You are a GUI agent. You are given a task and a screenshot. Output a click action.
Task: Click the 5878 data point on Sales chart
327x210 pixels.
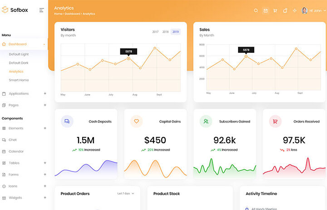tap(246, 56)
